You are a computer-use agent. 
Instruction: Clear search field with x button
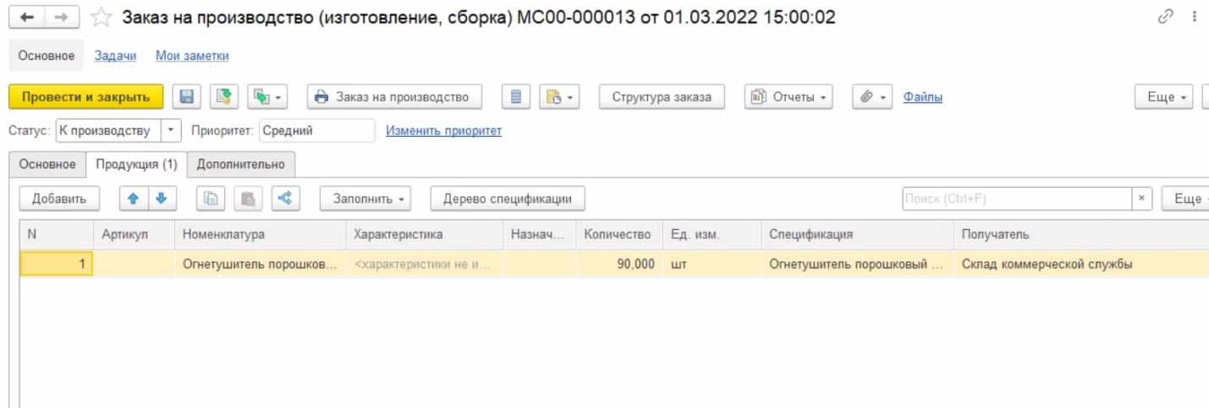pyautogui.click(x=1141, y=199)
